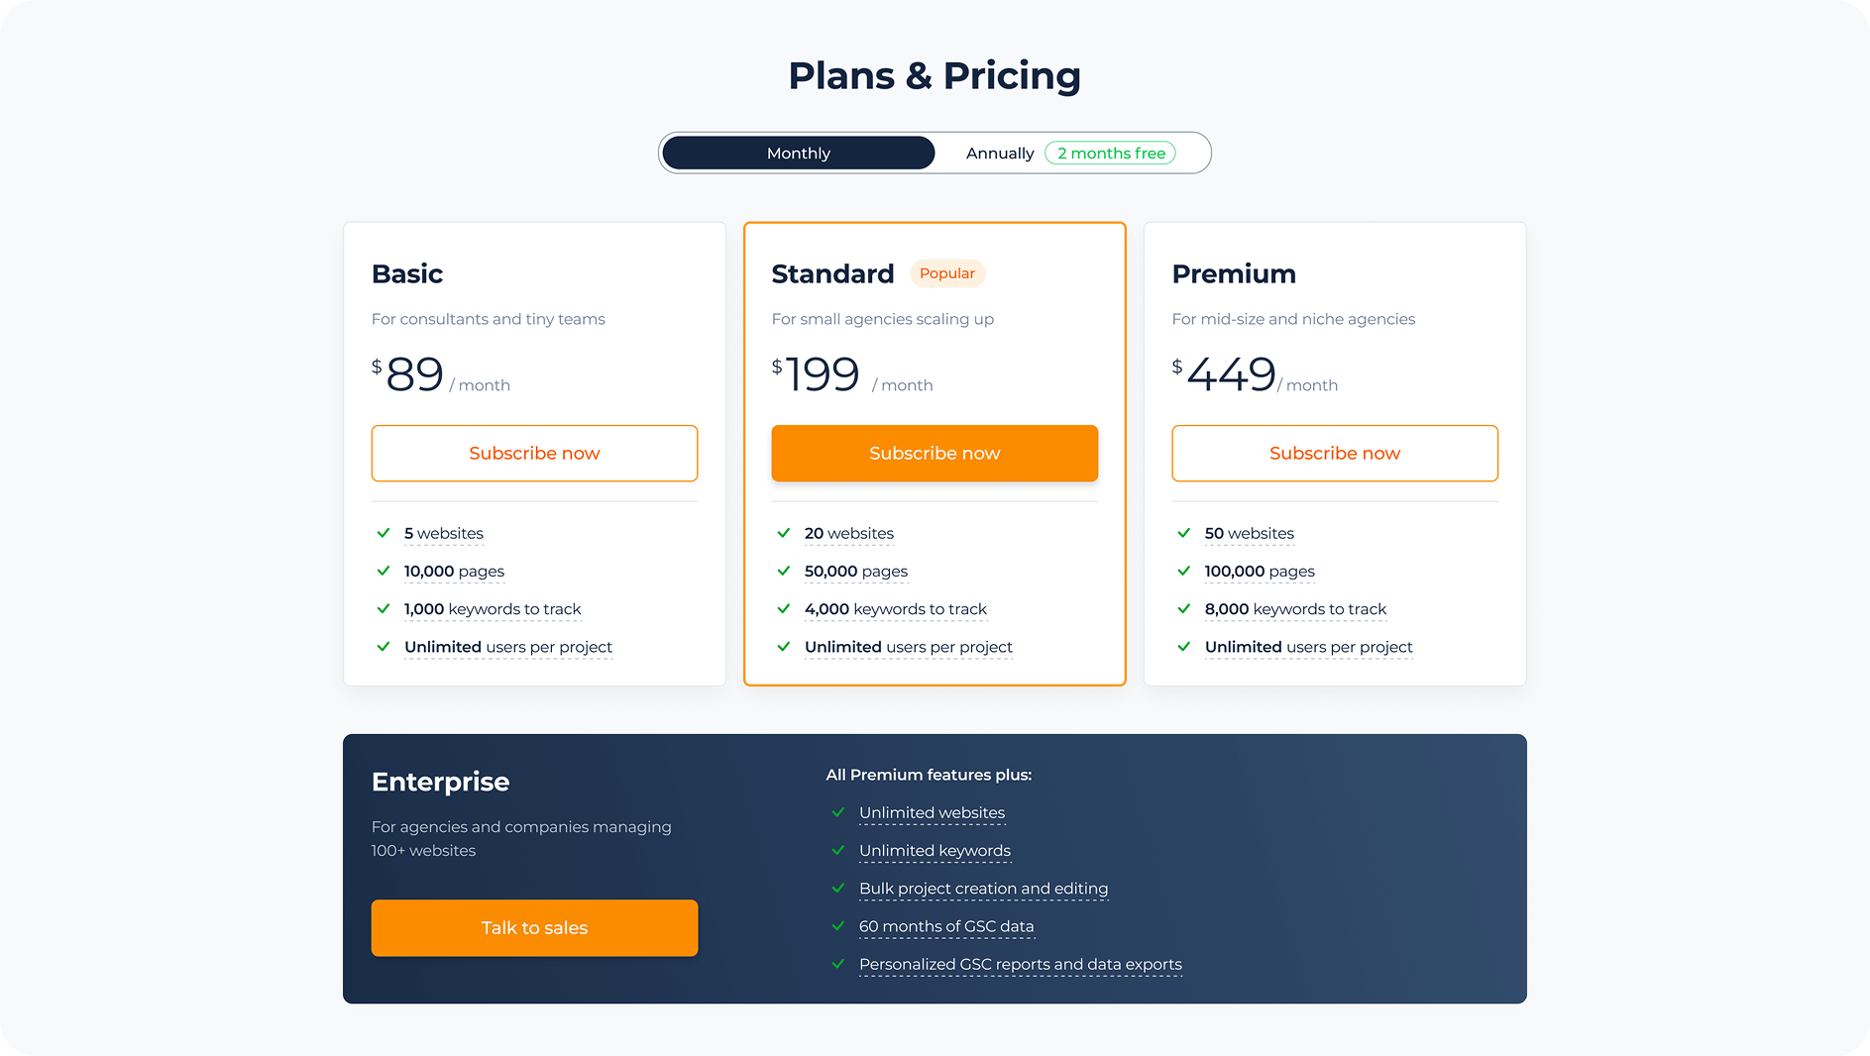
Task: Click checkmark beside 60 months of GSC data
Action: coord(838,926)
